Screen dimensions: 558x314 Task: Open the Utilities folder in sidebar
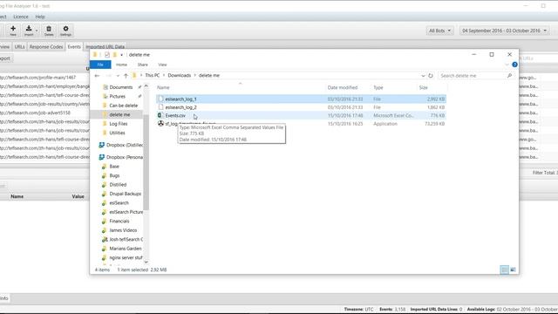(x=117, y=133)
